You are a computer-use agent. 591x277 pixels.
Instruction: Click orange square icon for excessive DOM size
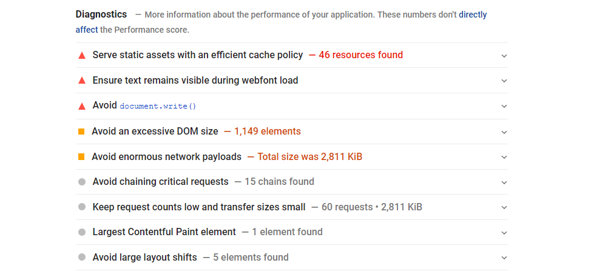(81, 132)
